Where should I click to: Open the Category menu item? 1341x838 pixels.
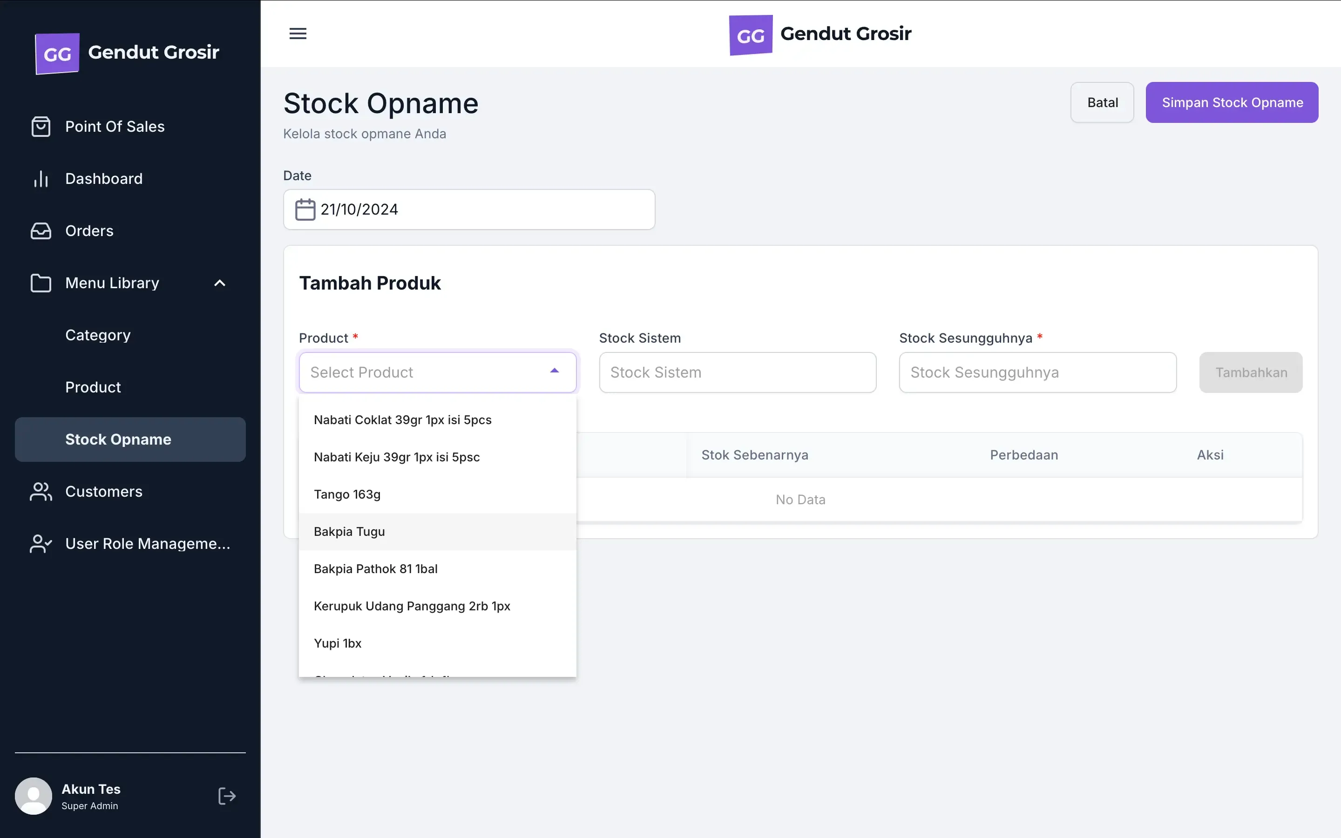[x=98, y=335]
